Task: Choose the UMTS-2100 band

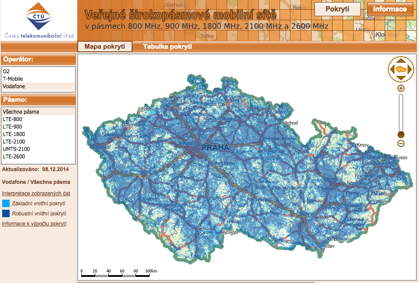Action: pyautogui.click(x=39, y=149)
